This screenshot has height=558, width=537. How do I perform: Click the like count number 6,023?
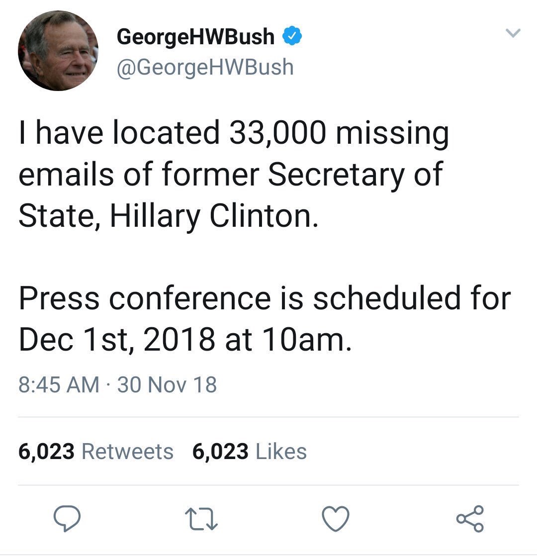pos(220,452)
